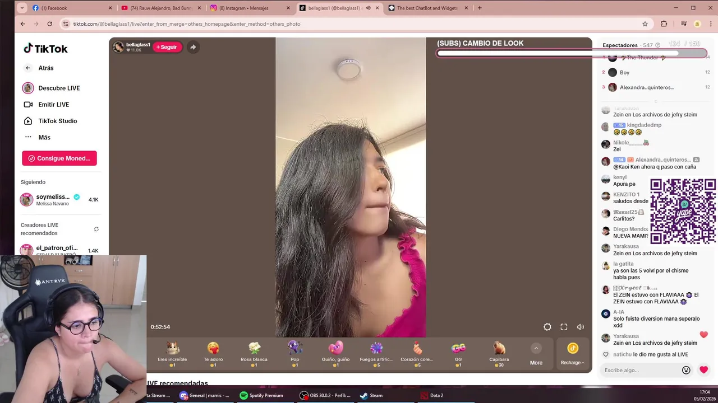The height and width of the screenshot is (403, 718).
Task: Bookmark this page with star
Action: pos(645,24)
